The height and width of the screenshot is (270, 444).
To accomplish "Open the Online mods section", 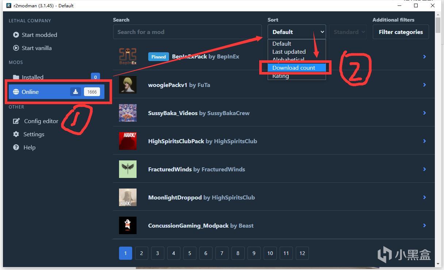I will point(57,92).
